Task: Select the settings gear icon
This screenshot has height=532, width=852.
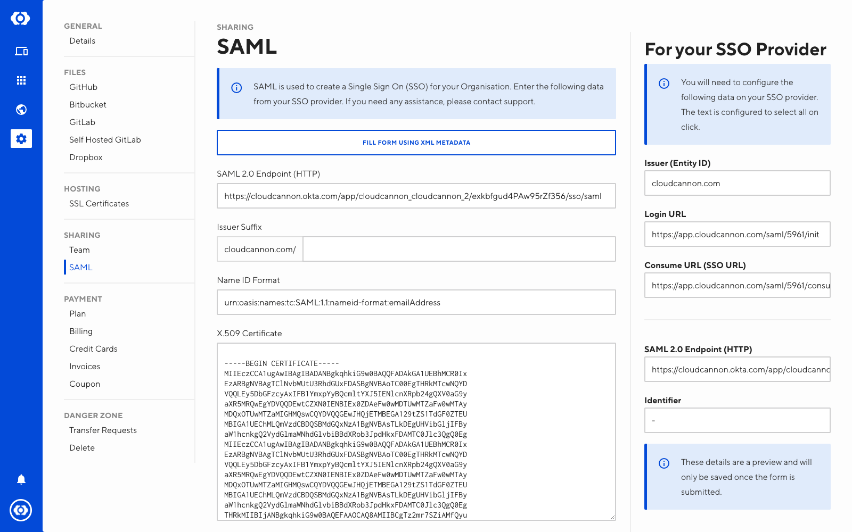Action: tap(21, 139)
